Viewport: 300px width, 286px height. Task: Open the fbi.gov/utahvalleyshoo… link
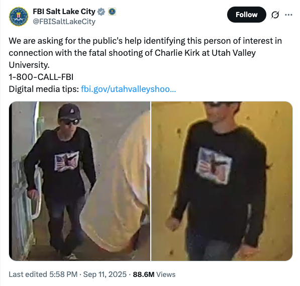click(128, 89)
